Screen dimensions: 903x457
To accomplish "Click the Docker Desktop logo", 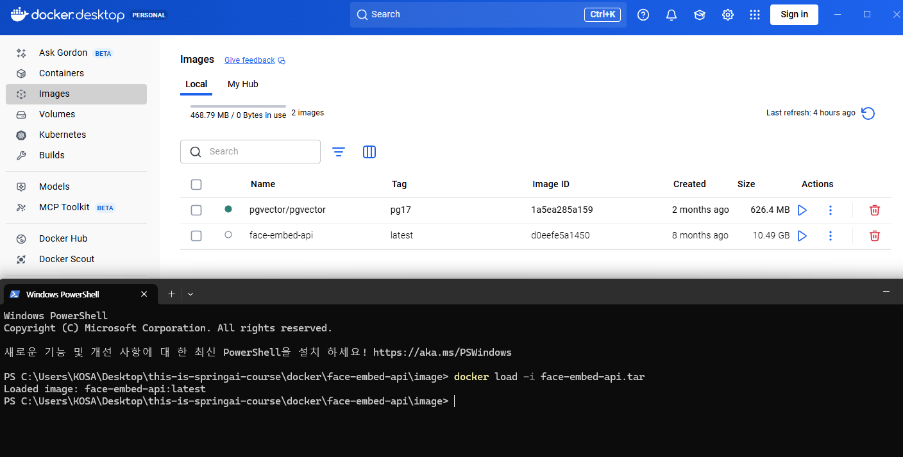I will (x=68, y=15).
